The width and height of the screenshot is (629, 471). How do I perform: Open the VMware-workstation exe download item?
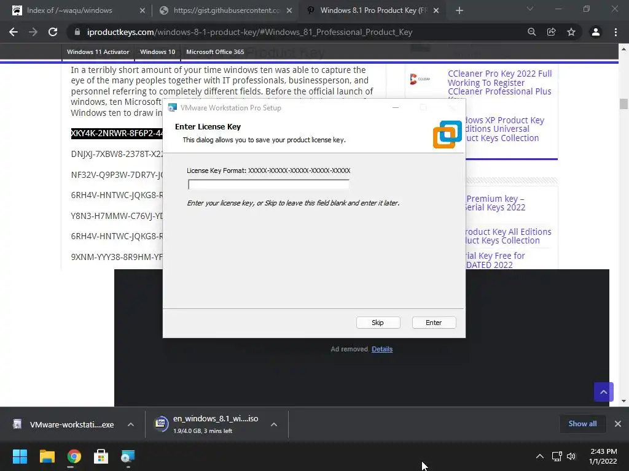pyautogui.click(x=64, y=424)
